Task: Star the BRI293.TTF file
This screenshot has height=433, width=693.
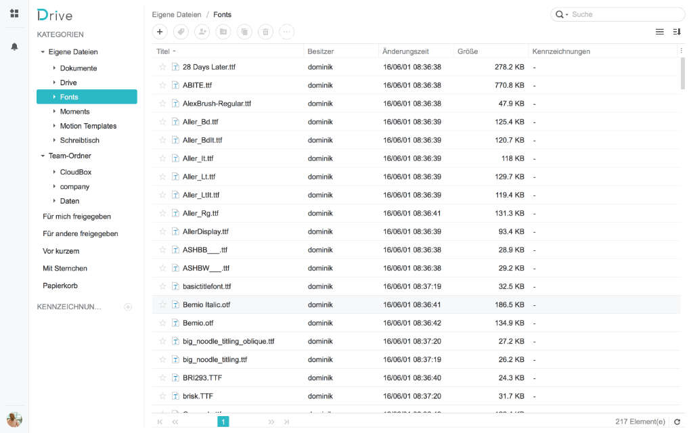Action: [162, 378]
